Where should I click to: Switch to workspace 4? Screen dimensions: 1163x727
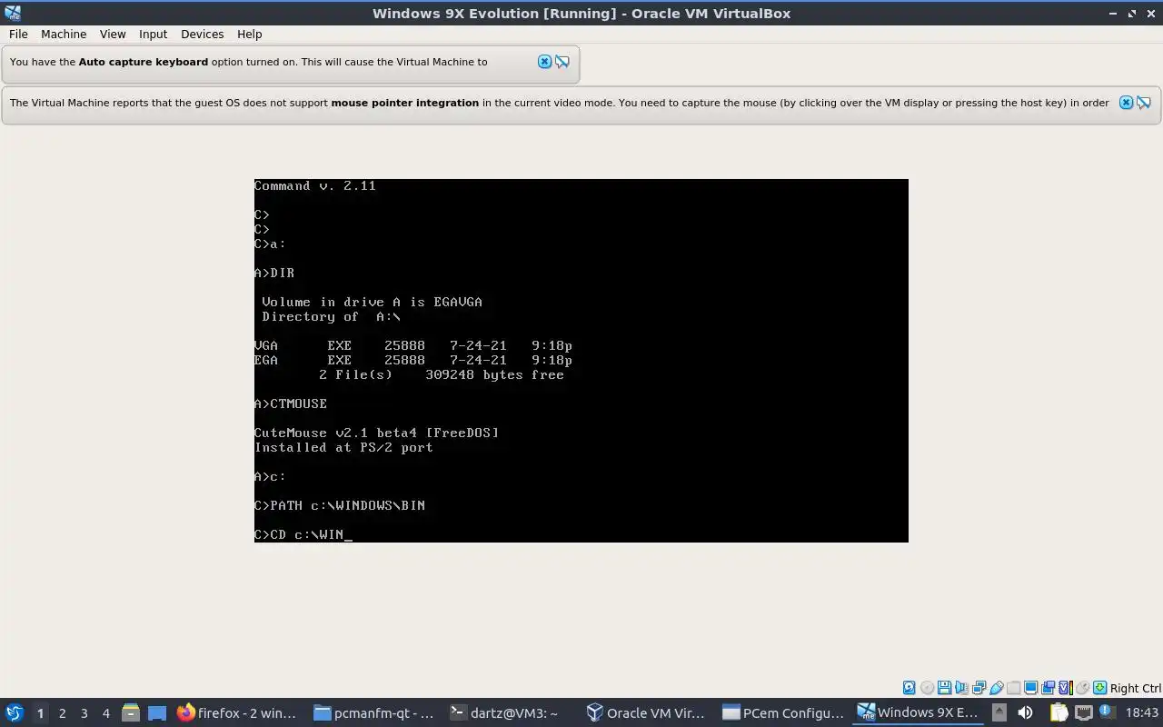click(105, 713)
